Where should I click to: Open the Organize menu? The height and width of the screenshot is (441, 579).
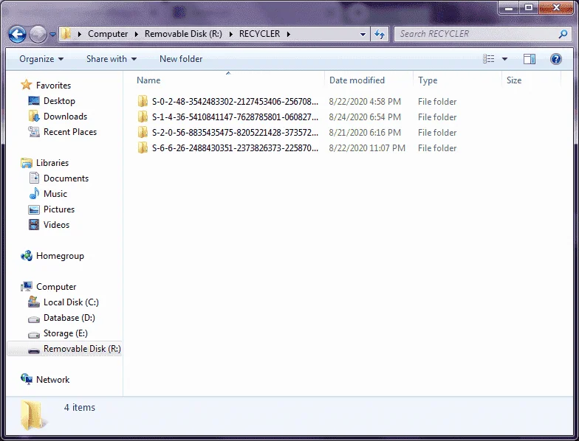pos(41,59)
